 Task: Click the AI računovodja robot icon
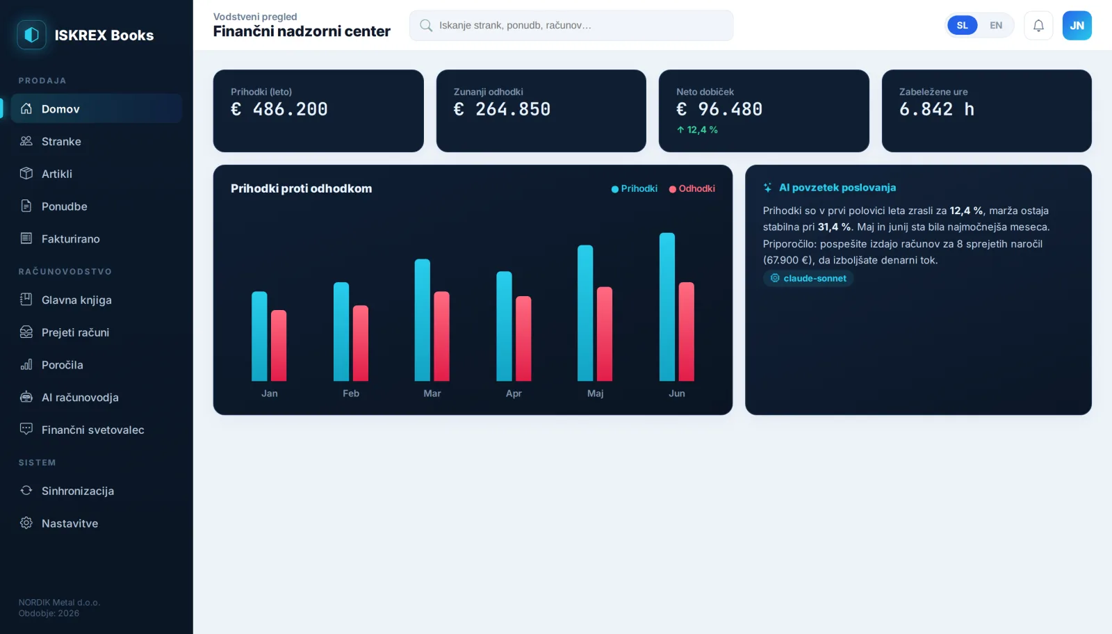tap(26, 397)
